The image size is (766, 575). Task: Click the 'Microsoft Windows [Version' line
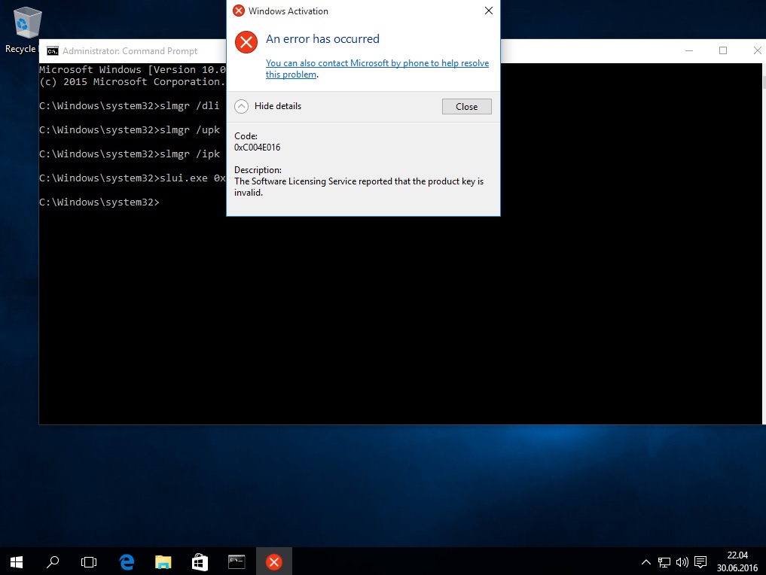click(x=133, y=70)
